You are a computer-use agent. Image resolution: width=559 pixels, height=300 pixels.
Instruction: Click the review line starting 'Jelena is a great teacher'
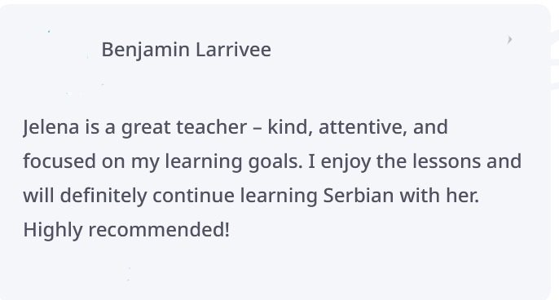point(235,127)
